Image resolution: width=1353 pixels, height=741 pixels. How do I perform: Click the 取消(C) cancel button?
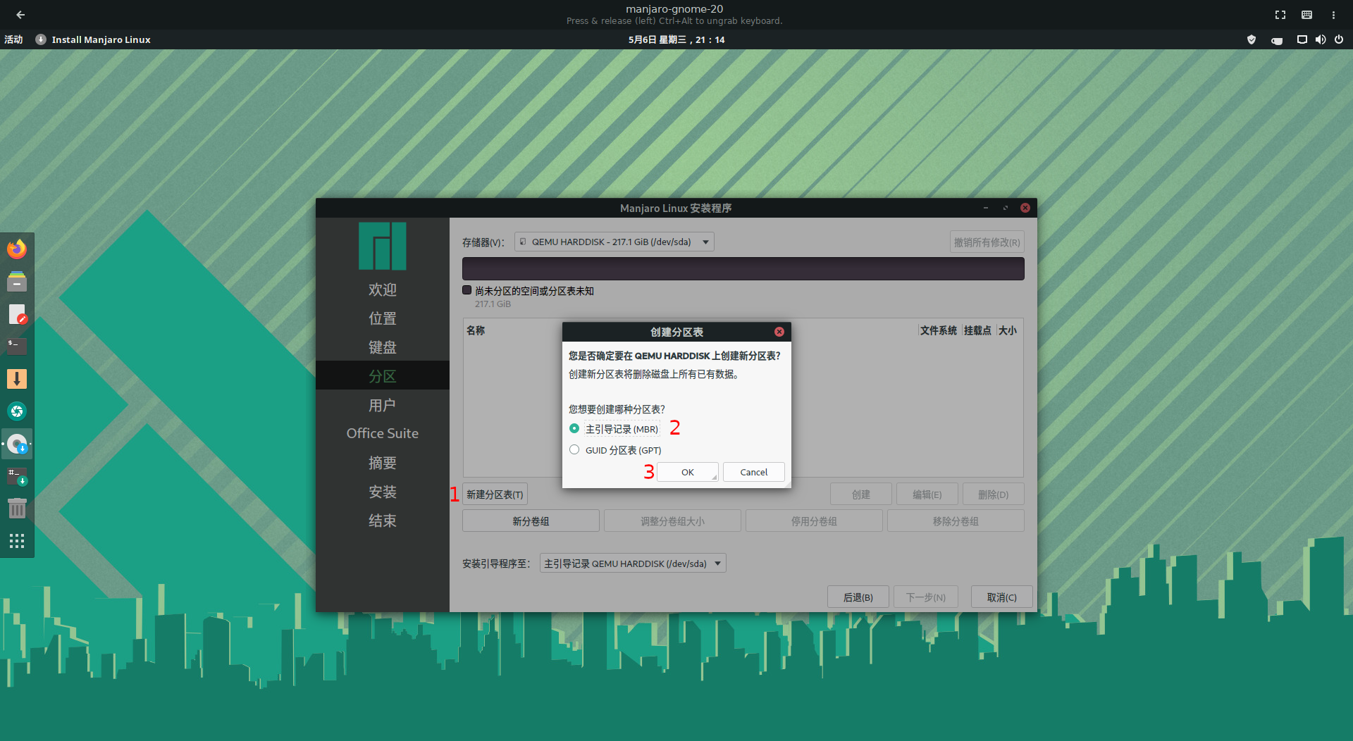[1001, 597]
